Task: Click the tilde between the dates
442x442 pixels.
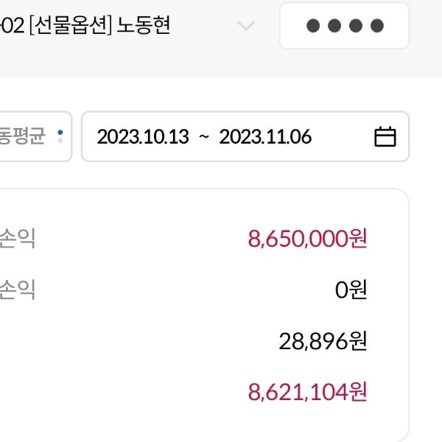Action: coord(204,137)
